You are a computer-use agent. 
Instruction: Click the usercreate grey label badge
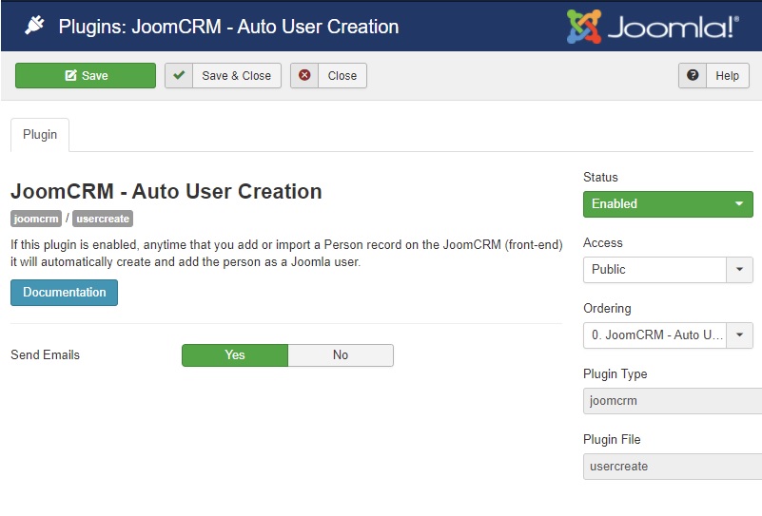103,219
